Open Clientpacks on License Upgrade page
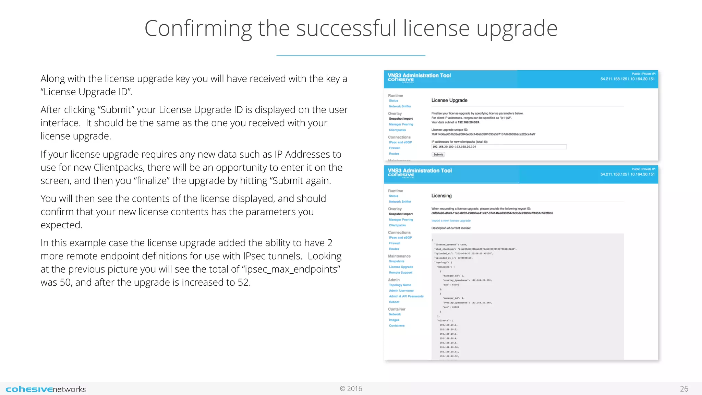 click(397, 130)
